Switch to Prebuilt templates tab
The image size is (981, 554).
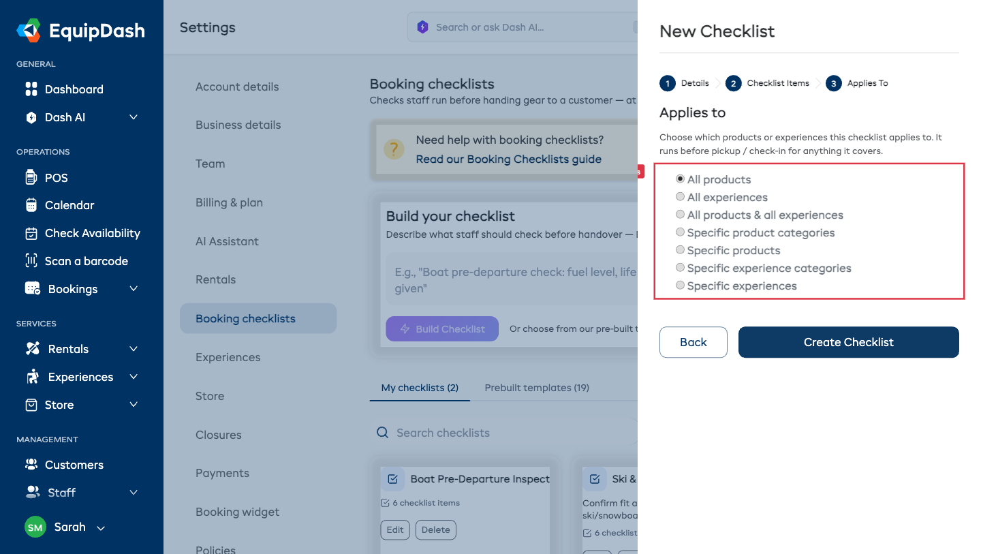537,388
